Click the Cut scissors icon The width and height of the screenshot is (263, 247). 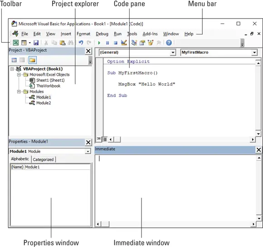pyautogui.click(x=46, y=43)
